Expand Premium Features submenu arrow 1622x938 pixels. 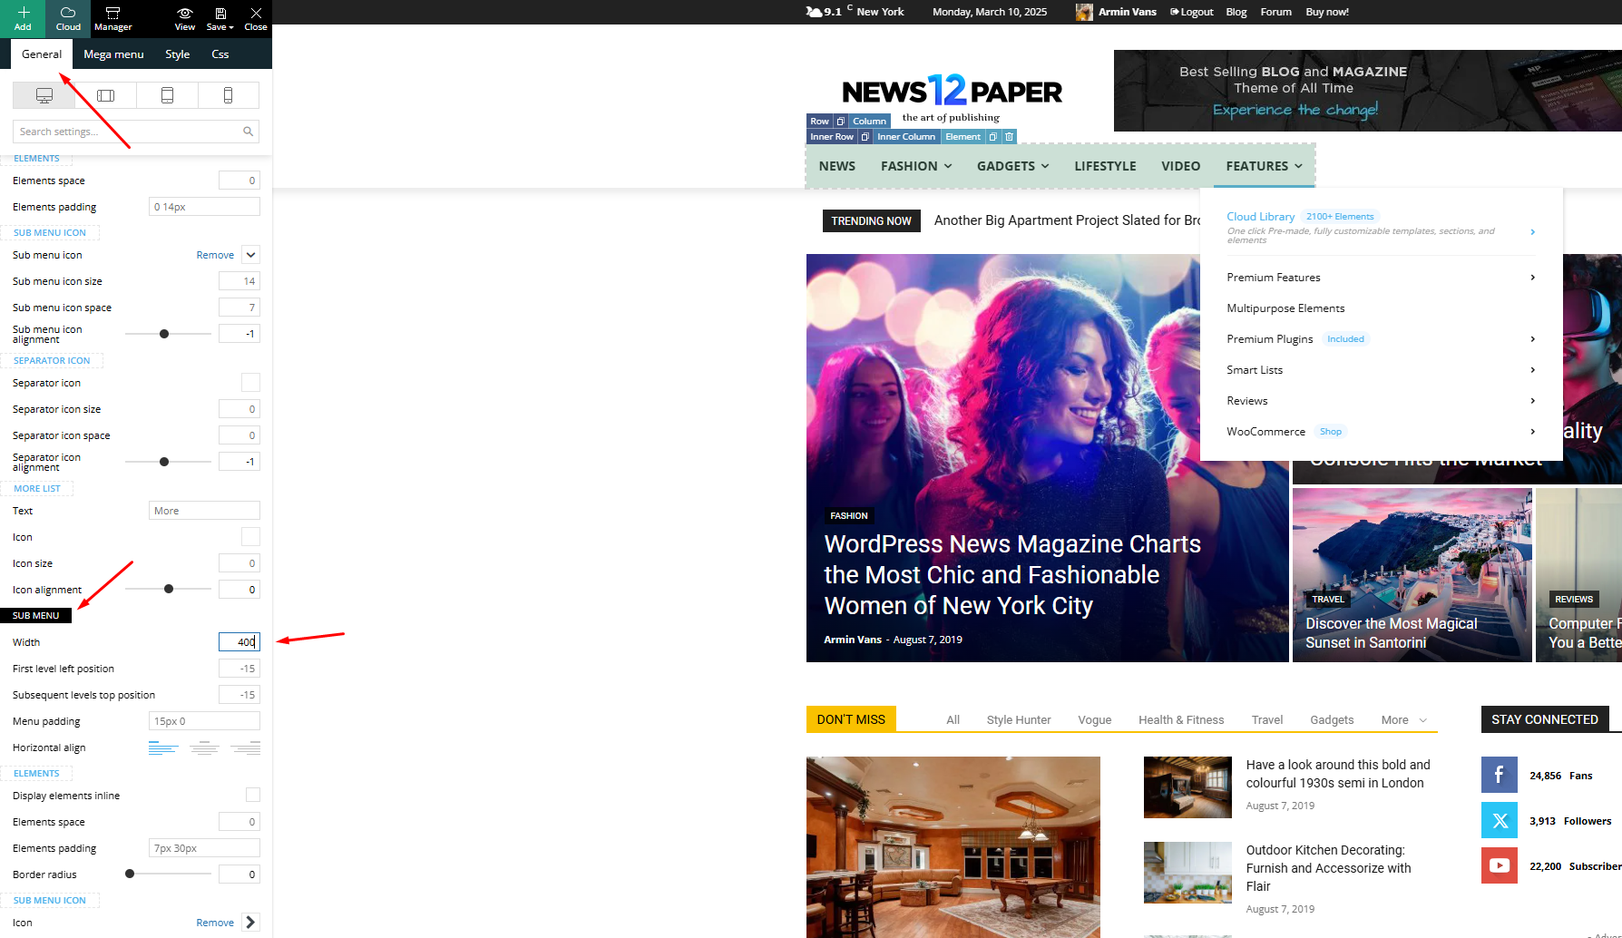coord(1533,278)
